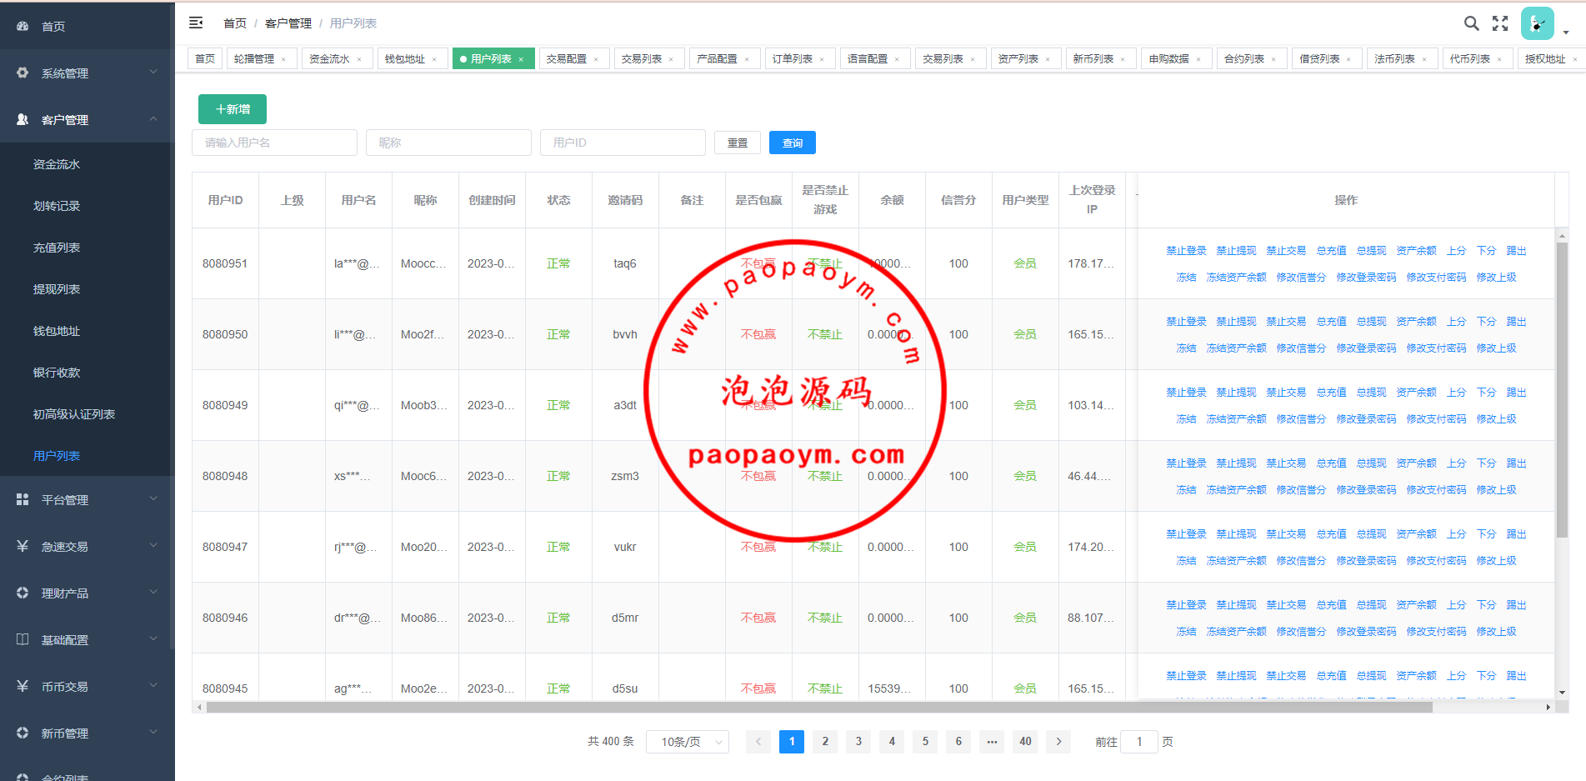
Task: Close the 钱包地址 tab
Action: pyautogui.click(x=434, y=59)
